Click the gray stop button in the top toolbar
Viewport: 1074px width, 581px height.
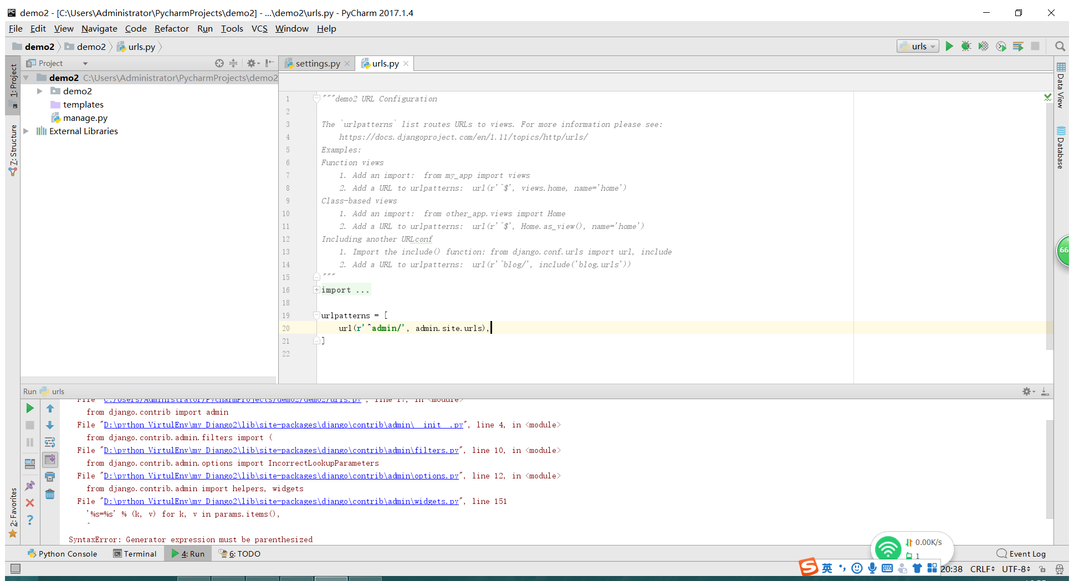(1035, 47)
